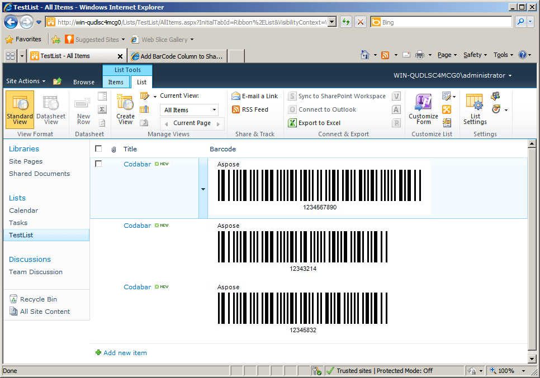Select the List ribbon tab

pyautogui.click(x=141, y=82)
